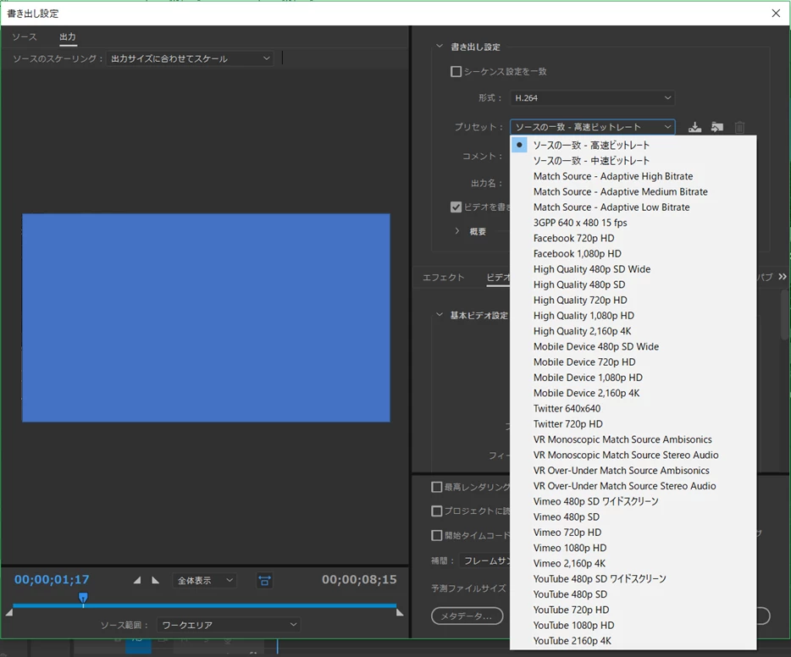Switch to the 出力 tab

(68, 36)
